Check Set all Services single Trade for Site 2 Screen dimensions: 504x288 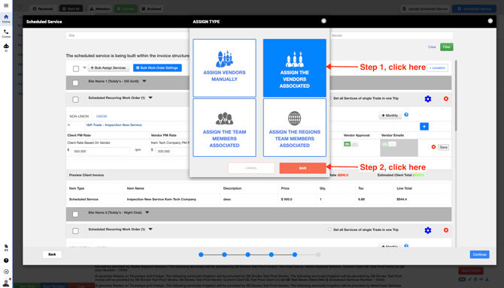(329, 229)
